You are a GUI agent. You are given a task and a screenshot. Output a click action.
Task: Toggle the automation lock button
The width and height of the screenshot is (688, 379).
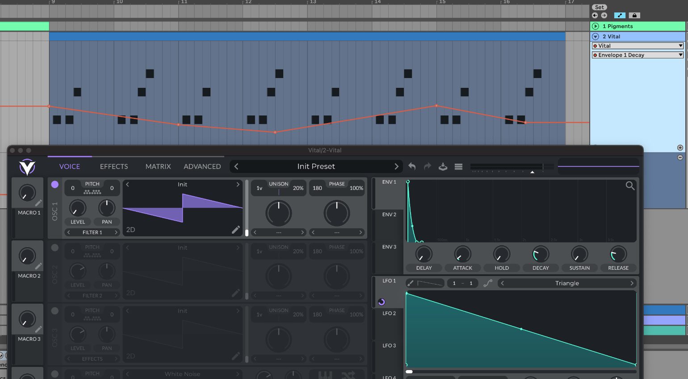click(x=634, y=15)
